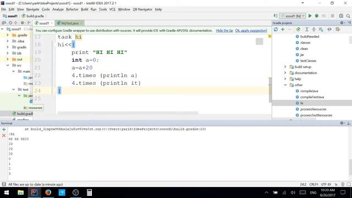Viewport: 352px width, 198px height.
Task: Run the sssd1 [hi] configuration
Action: click(310, 16)
